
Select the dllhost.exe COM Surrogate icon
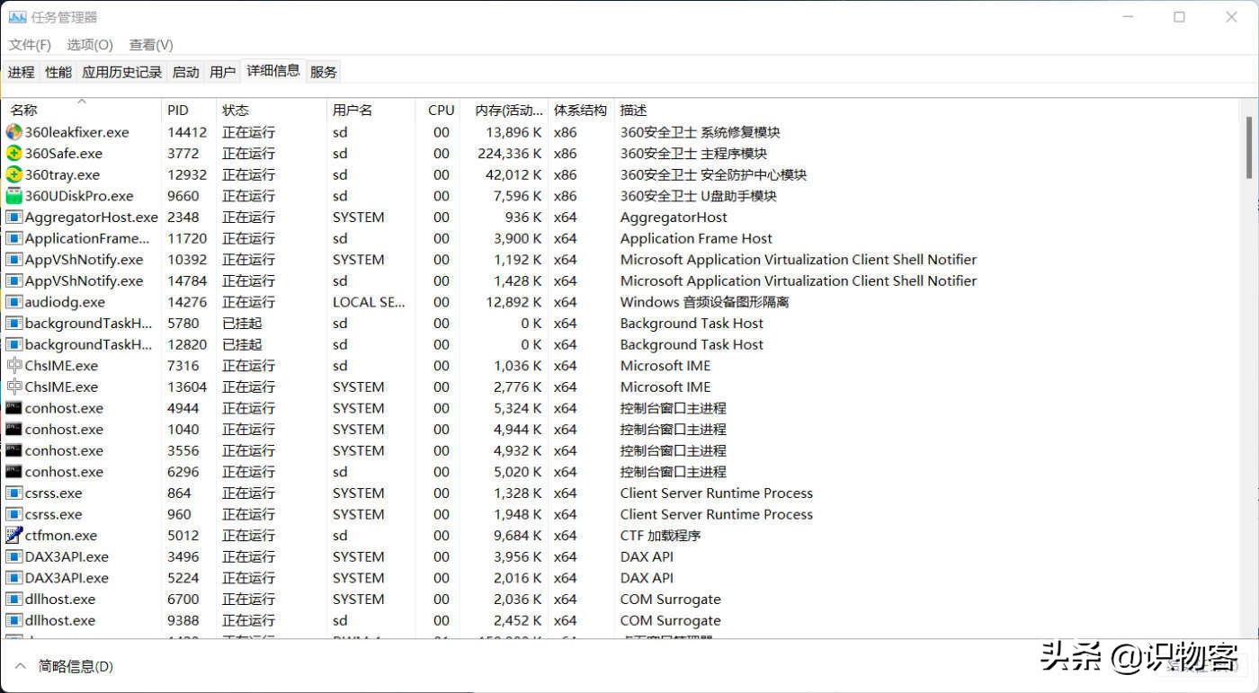(14, 599)
